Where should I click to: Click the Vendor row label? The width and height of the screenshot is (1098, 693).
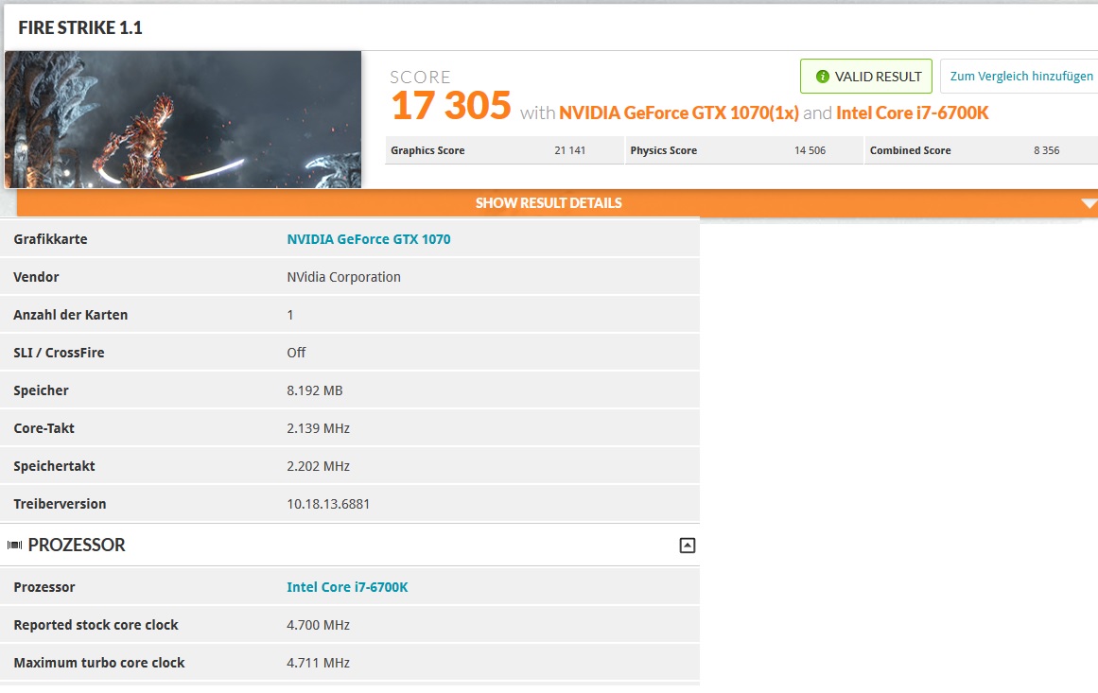coord(37,277)
